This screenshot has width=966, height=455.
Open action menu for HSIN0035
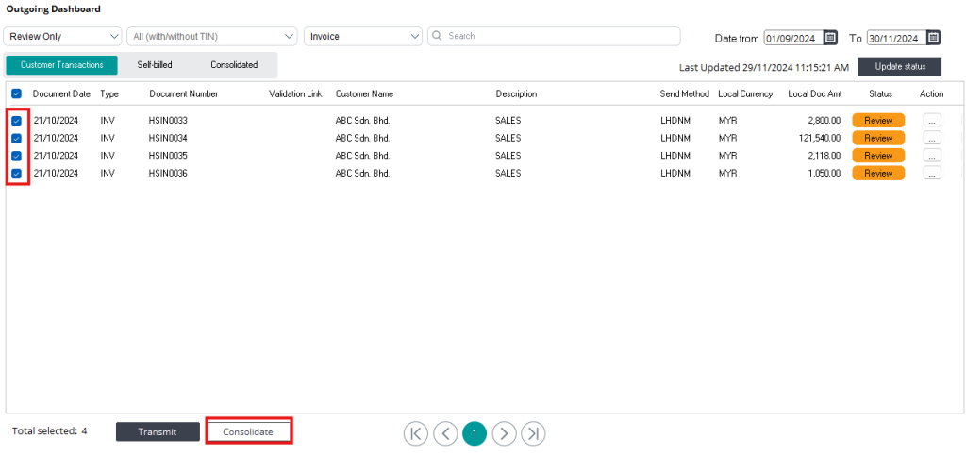click(931, 156)
